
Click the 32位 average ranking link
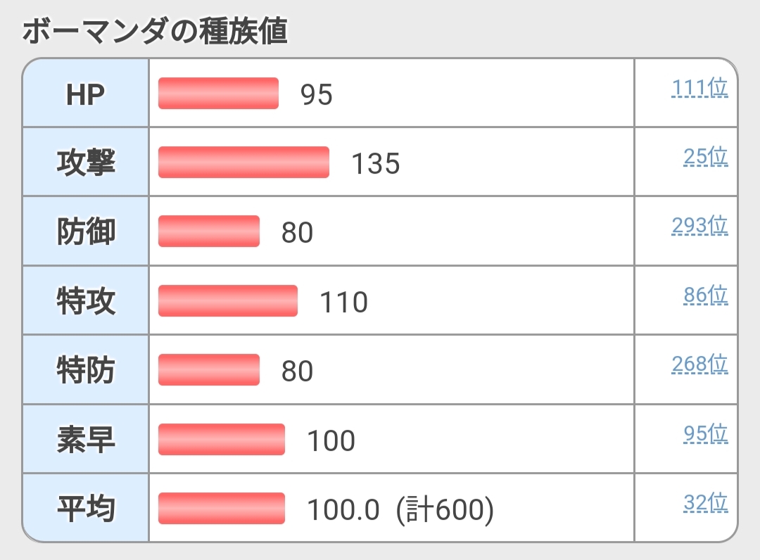pos(705,503)
